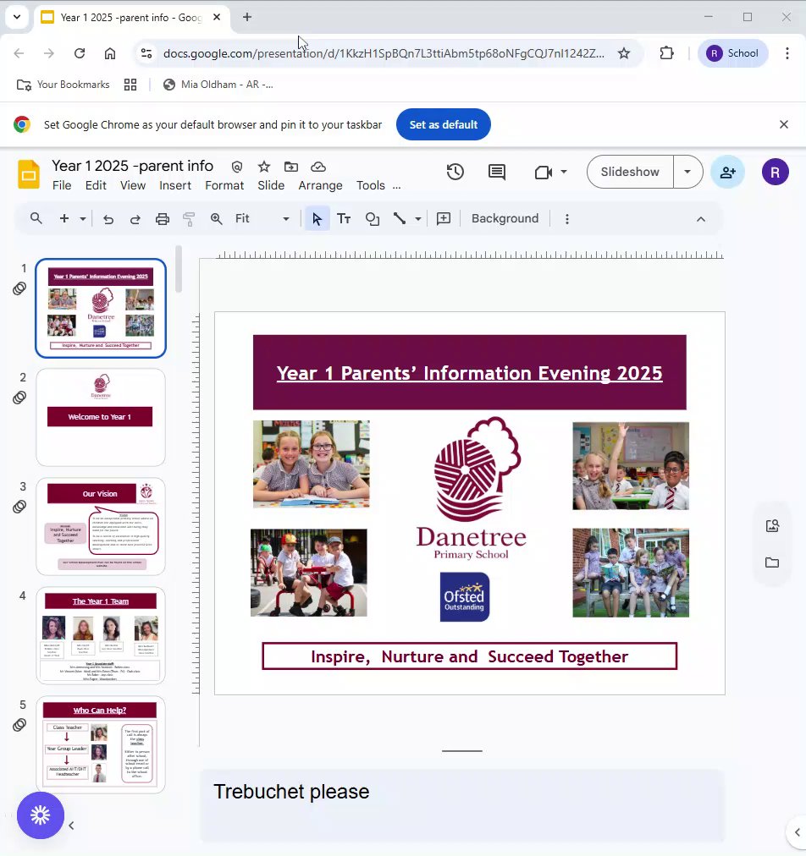Screen dimensions: 806x856
Task: Open the purple R account avatar
Action: pyautogui.click(x=775, y=173)
